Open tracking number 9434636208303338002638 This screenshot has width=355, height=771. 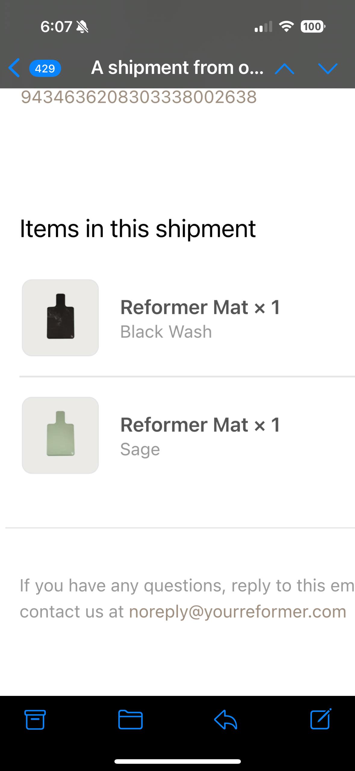coord(139,97)
